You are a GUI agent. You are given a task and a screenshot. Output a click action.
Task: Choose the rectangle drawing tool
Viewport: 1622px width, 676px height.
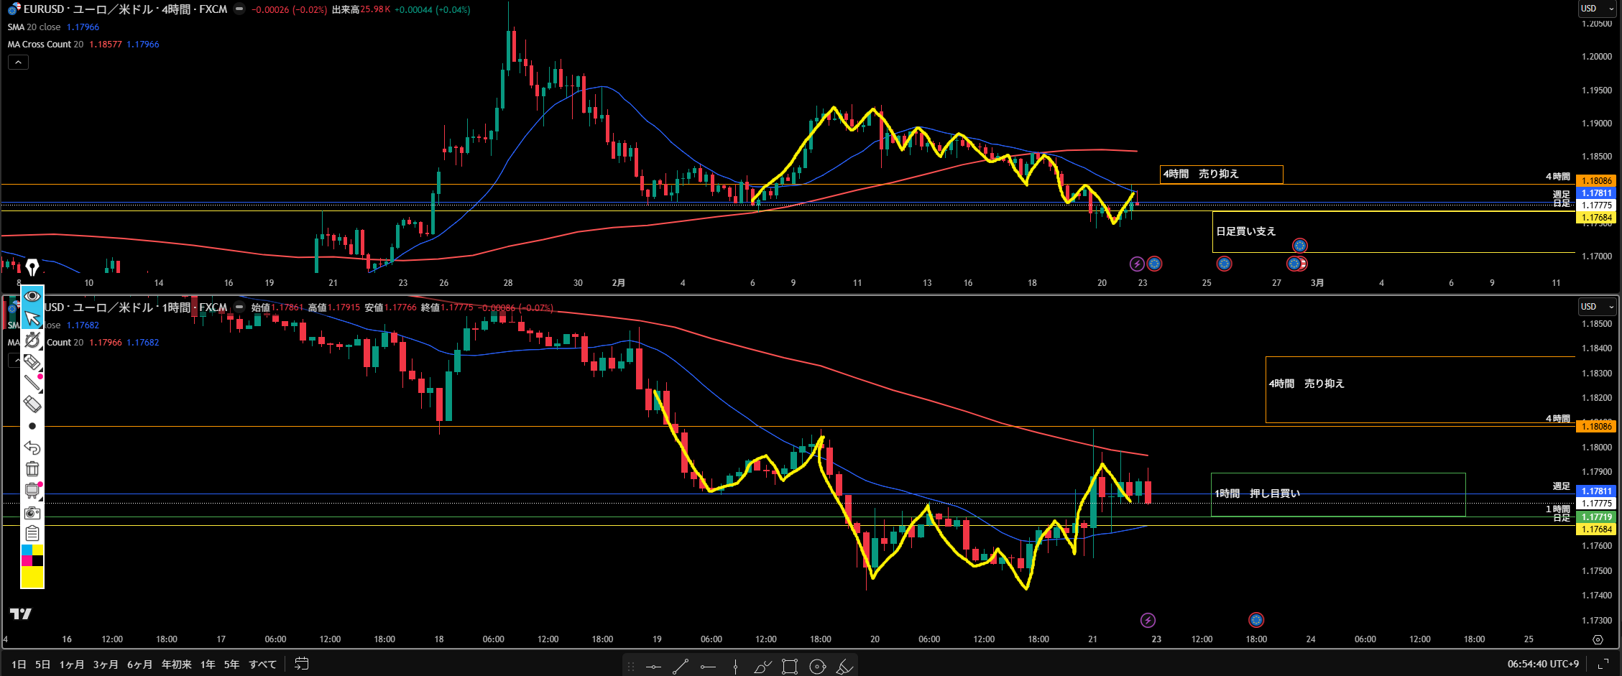(x=790, y=667)
